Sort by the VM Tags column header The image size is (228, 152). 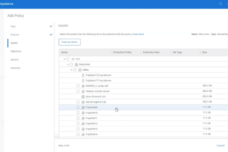[x=177, y=52]
